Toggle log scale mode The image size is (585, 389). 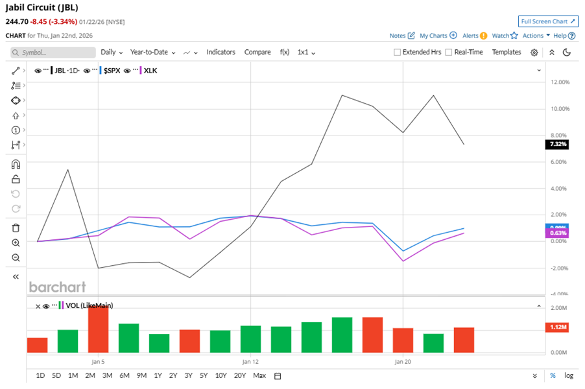coord(569,375)
